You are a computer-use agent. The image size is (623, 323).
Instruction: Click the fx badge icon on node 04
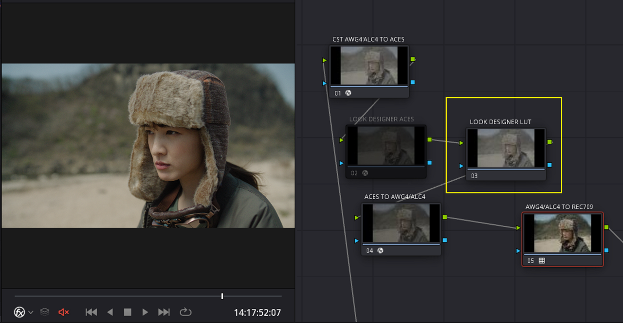381,251
